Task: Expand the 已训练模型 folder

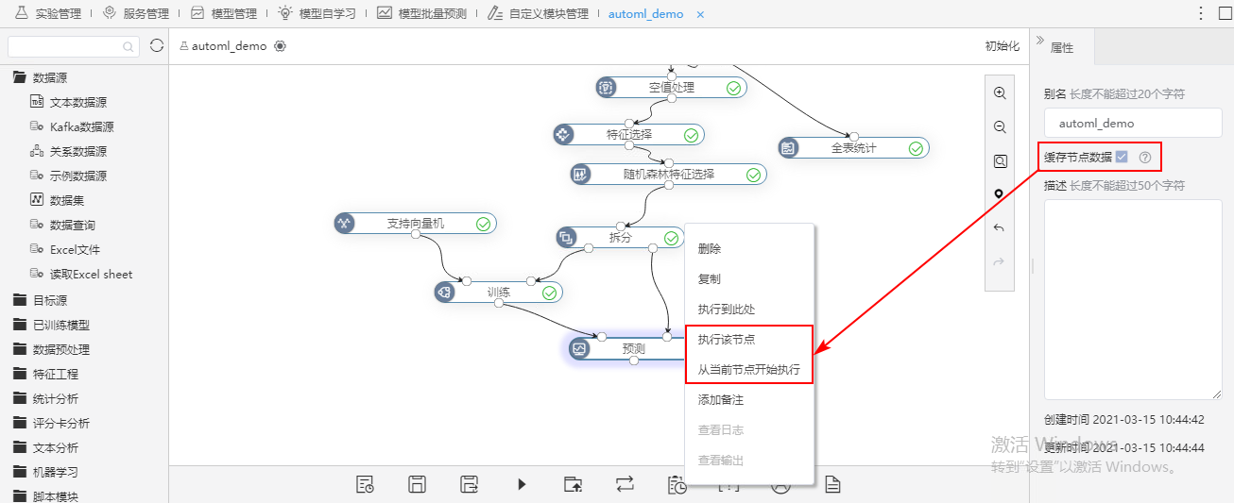Action: point(51,325)
